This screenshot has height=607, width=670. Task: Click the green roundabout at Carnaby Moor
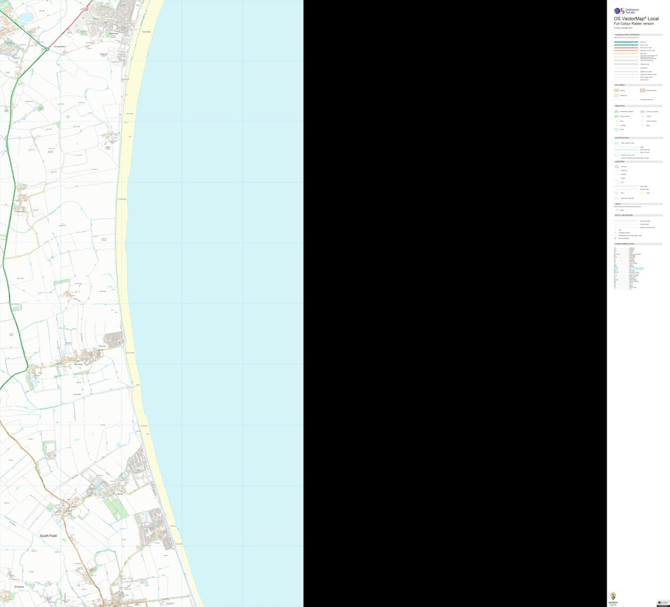(x=47, y=49)
